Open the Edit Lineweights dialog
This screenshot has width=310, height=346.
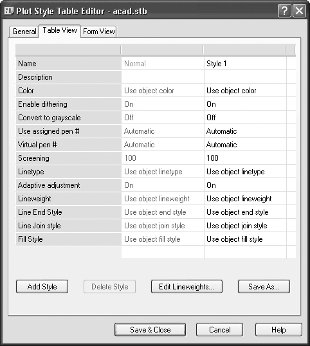[187, 286]
